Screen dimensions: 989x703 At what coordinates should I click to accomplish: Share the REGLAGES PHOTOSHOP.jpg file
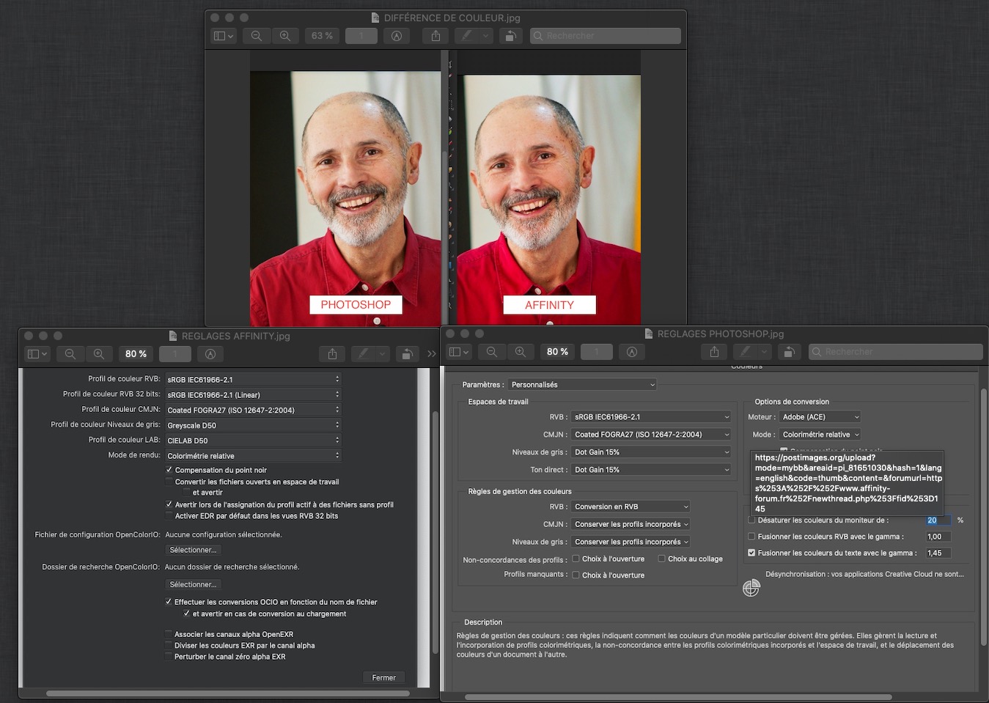click(714, 352)
